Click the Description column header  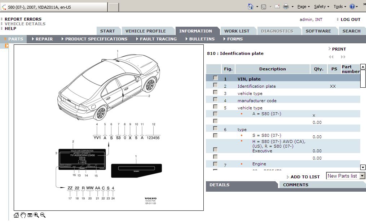(272, 69)
